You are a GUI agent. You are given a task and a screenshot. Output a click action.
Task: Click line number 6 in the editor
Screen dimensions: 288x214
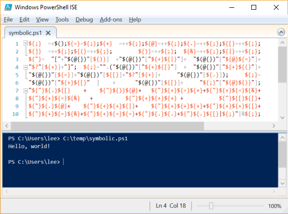(17, 83)
